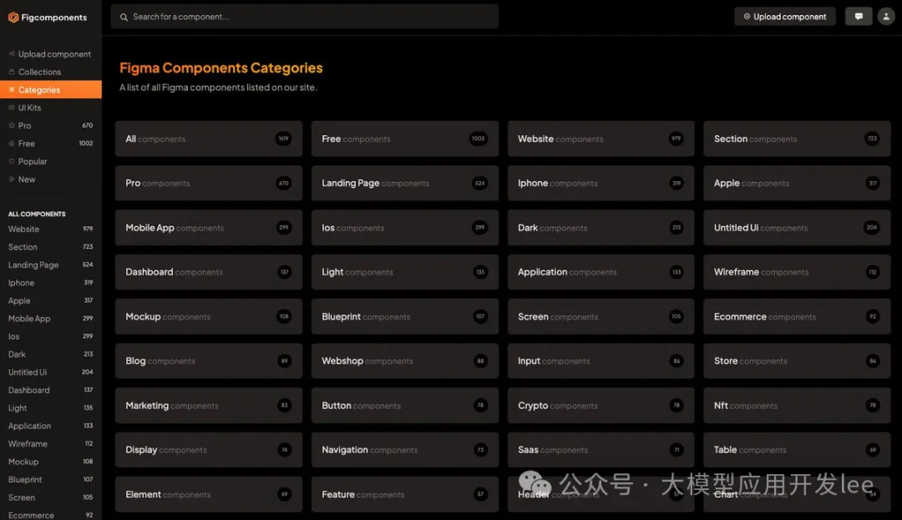Screen dimensions: 902x520
Task: Click the star icon beside Pro
Action: pyautogui.click(x=12, y=125)
